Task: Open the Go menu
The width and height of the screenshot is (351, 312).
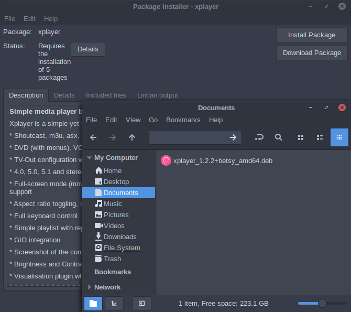Action: (x=153, y=120)
